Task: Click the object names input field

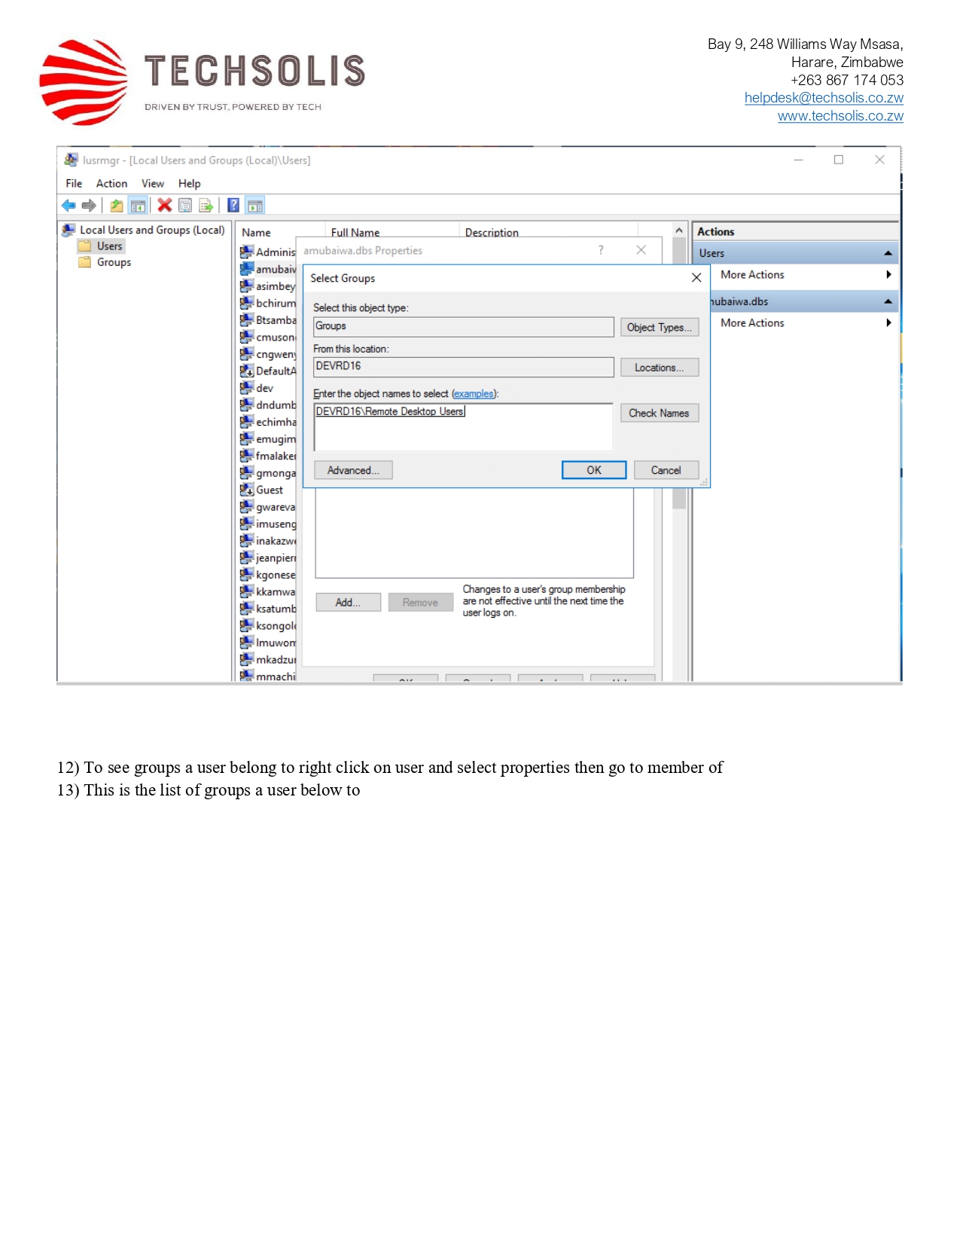Action: click(x=463, y=427)
